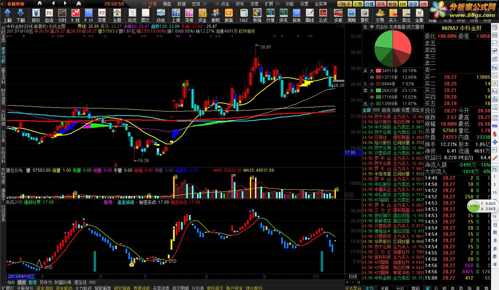The height and width of the screenshot is (290, 499).
Task: Open the 报表 report icon
Action: click(296, 13)
